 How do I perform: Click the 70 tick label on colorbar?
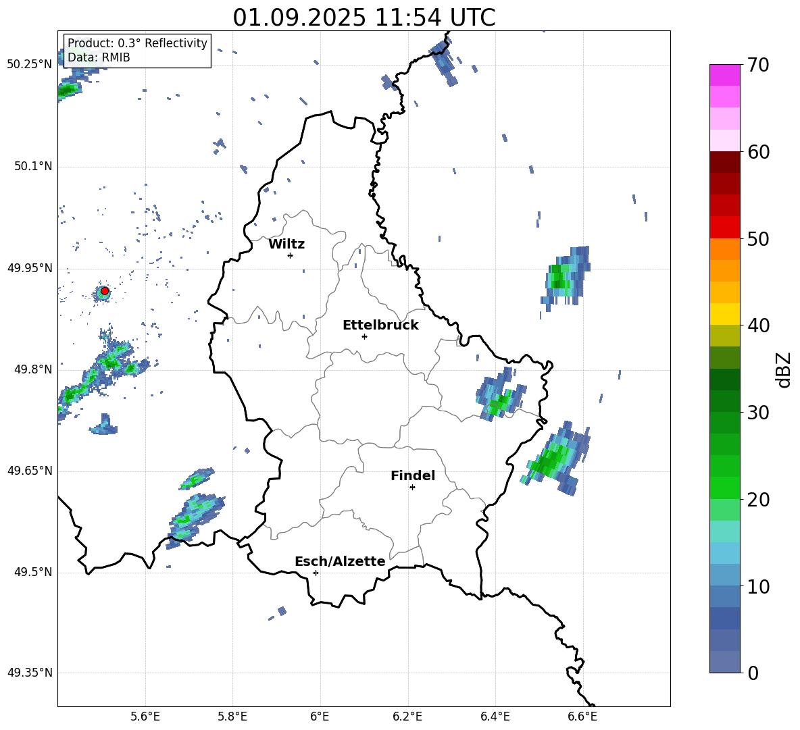[757, 65]
